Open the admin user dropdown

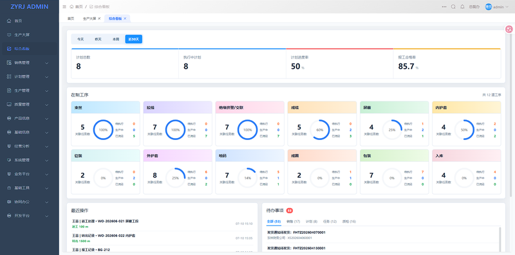coord(497,6)
